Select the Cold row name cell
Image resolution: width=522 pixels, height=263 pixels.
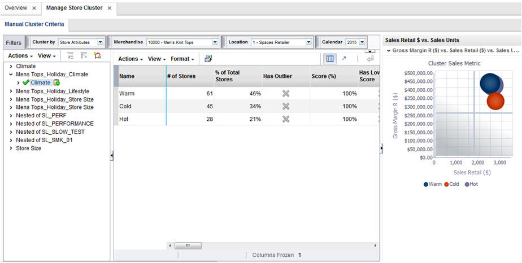click(142, 106)
